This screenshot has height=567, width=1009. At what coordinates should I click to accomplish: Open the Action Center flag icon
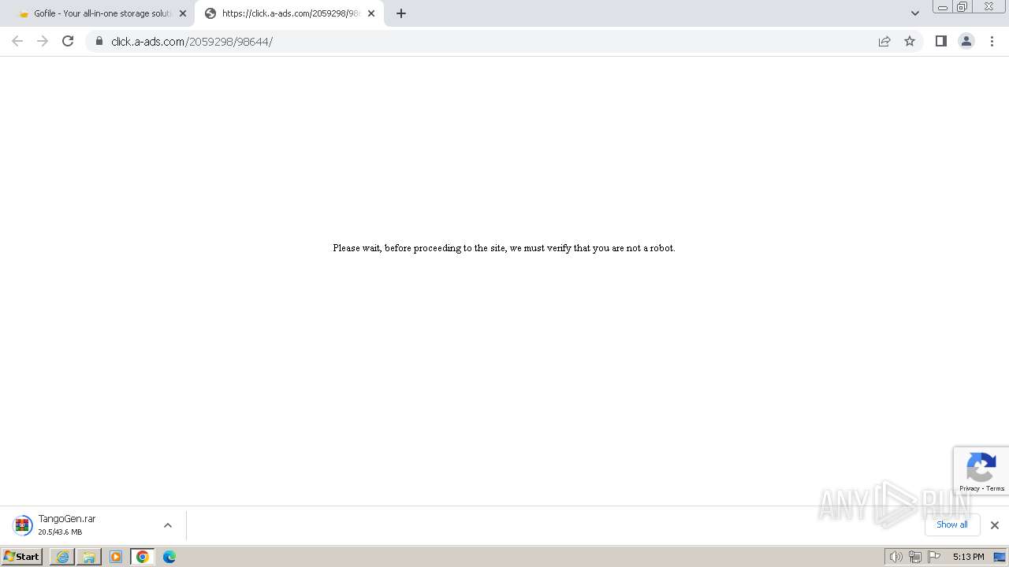[934, 557]
